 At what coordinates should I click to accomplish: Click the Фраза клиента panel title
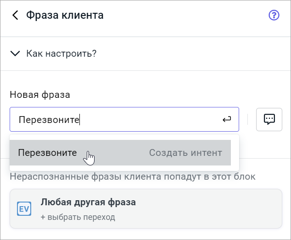tap(65, 16)
